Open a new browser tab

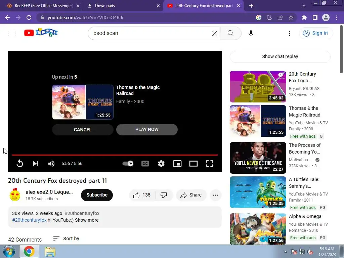tap(251, 6)
